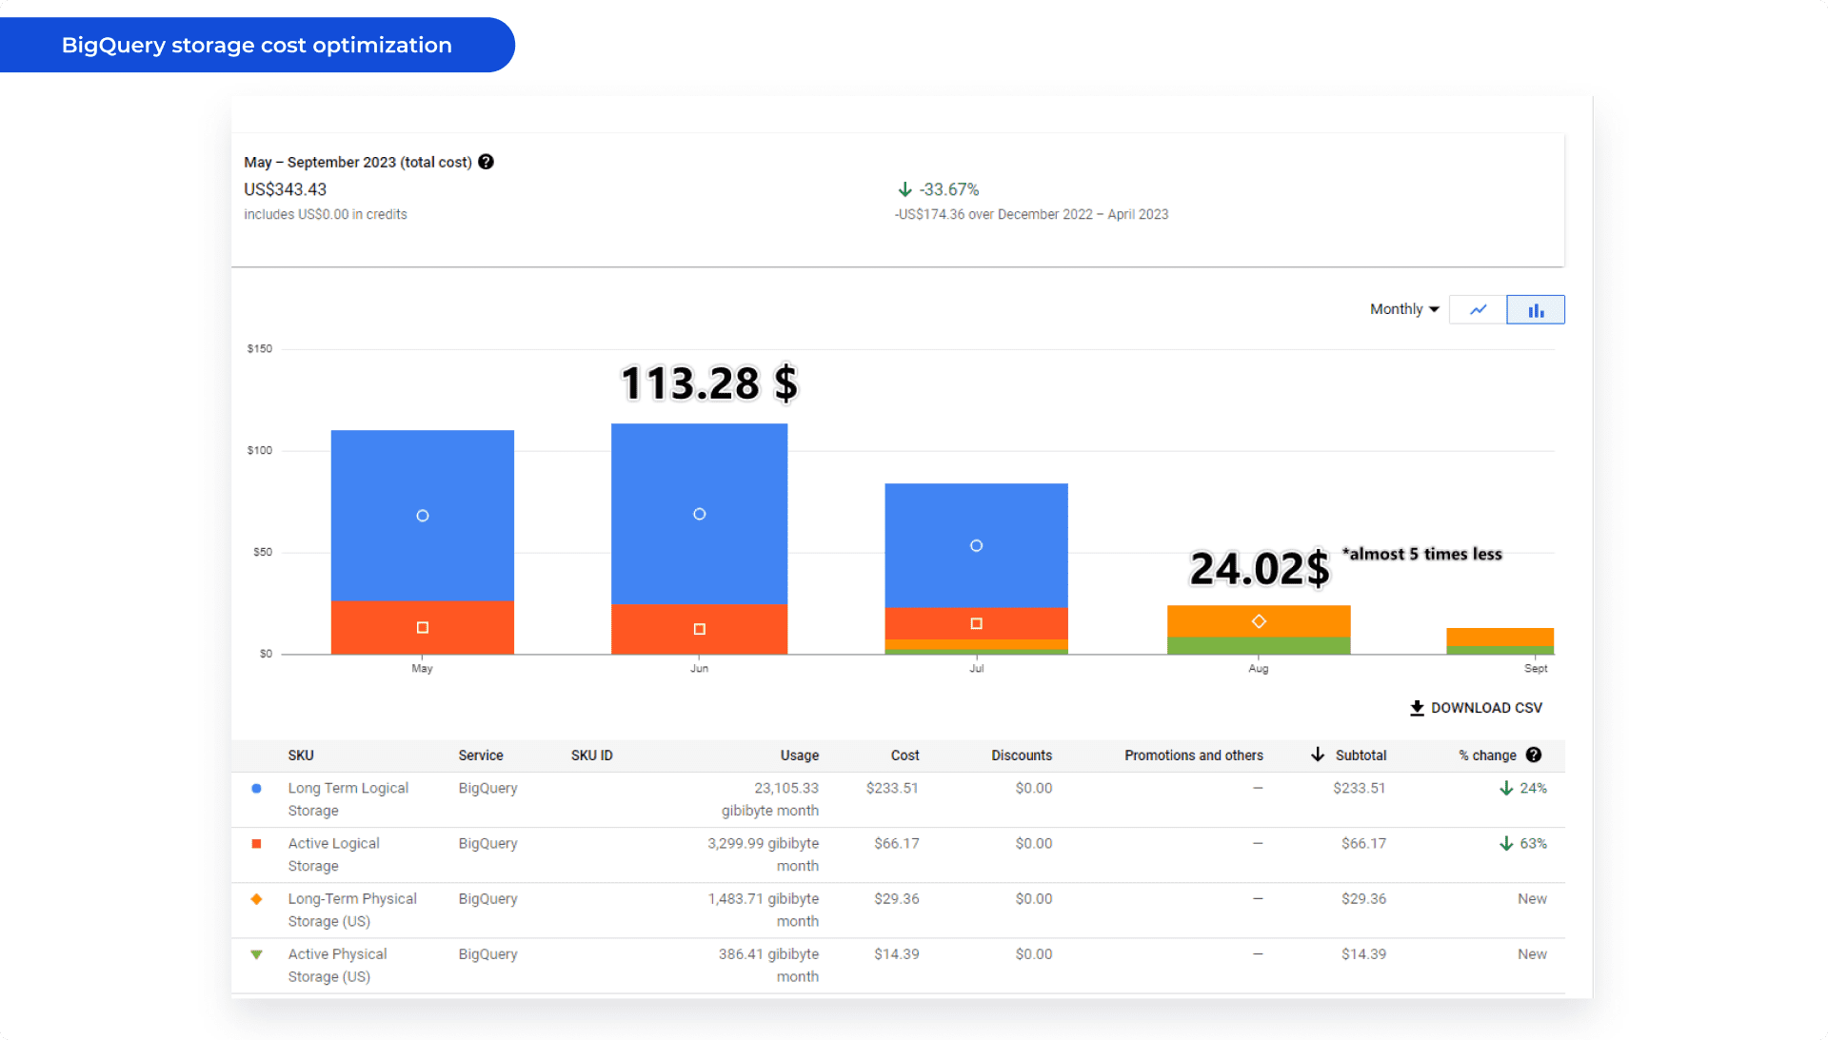
Task: Click the Long Term Logical Storage row name
Action: (x=348, y=799)
